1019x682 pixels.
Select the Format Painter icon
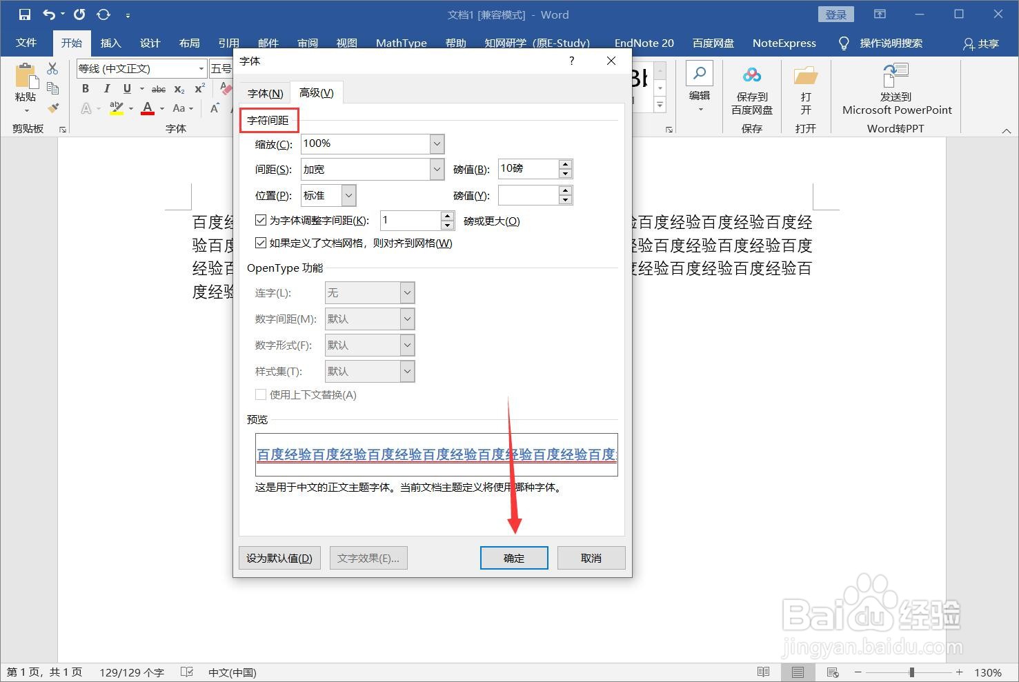pyautogui.click(x=54, y=107)
